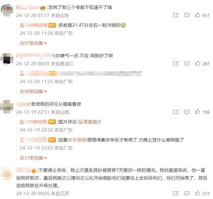Expand 共97条回复 replies
The width and height of the screenshot is (213, 199).
(x=33, y=43)
